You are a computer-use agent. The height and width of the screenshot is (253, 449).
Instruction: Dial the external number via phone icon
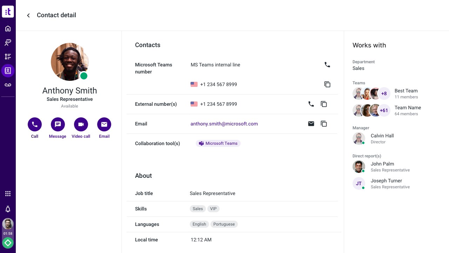tap(311, 104)
